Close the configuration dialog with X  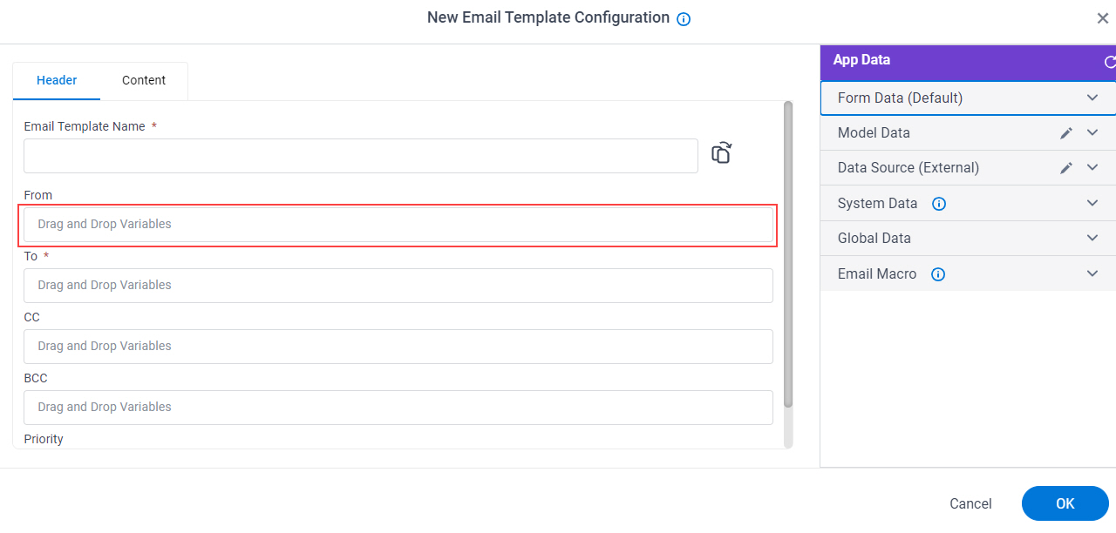[x=1102, y=18]
